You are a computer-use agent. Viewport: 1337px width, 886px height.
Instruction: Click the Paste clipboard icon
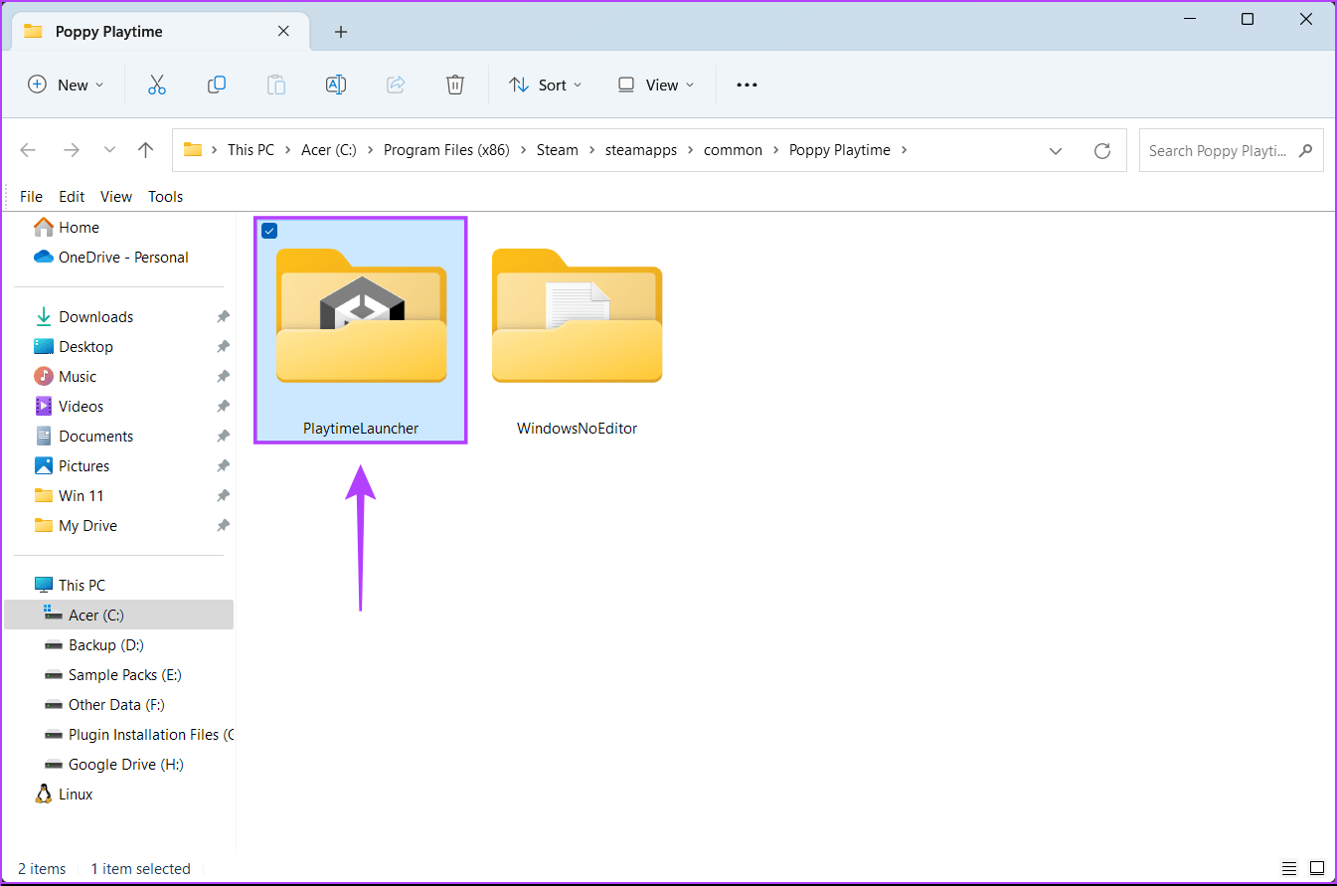coord(276,85)
